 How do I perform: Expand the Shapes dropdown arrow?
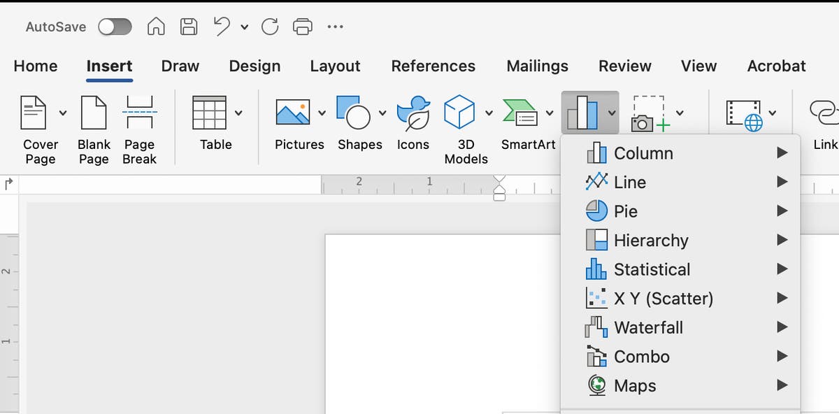(382, 113)
